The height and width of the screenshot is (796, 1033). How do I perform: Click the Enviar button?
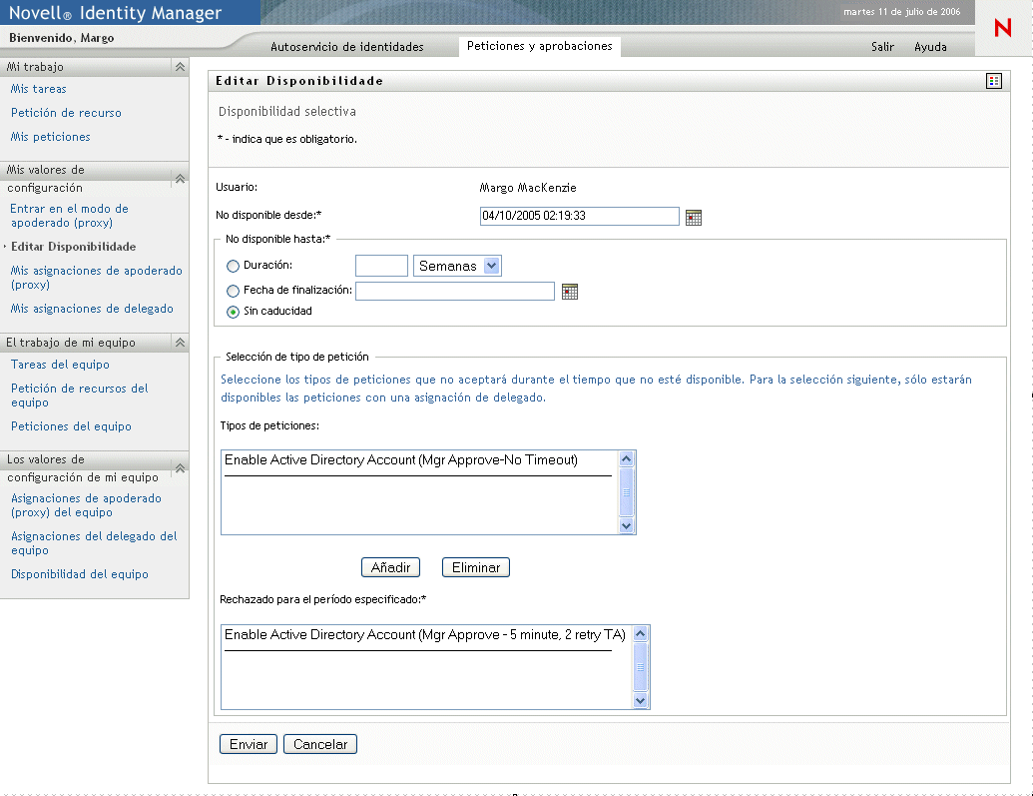pyautogui.click(x=249, y=744)
